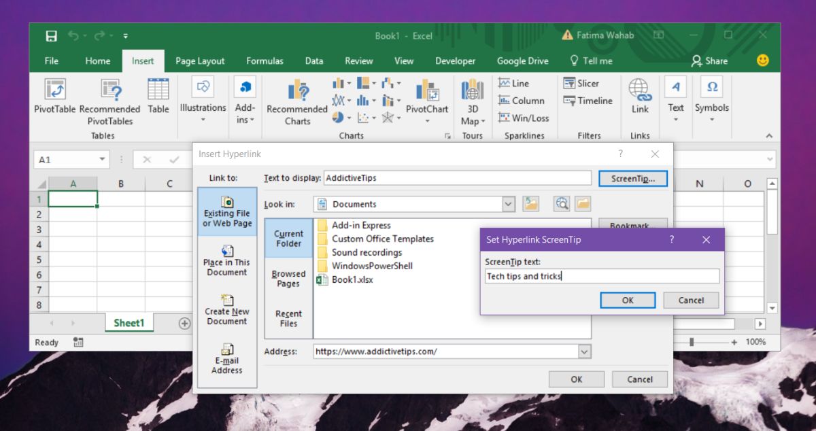Image resolution: width=816 pixels, height=431 pixels.
Task: Click OK in Insert Hyperlink dialog
Action: coord(577,379)
